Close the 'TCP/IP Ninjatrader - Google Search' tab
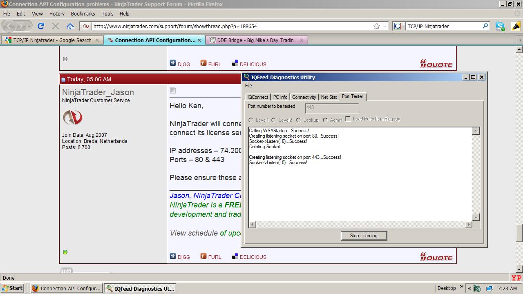 (x=97, y=40)
